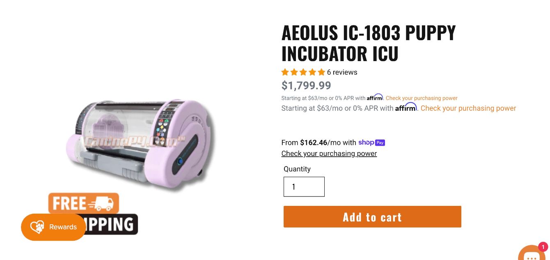Click the Aeolus IC-1803 product title
The width and height of the screenshot is (550, 260).
tap(368, 43)
